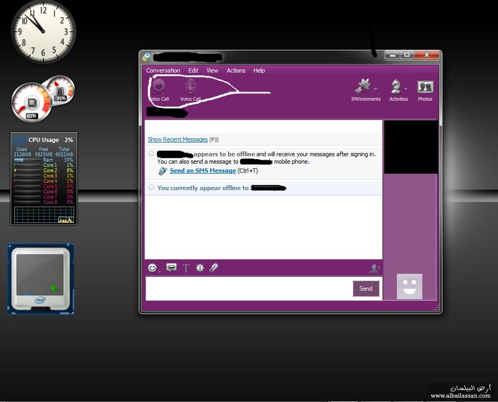Start a Voice Call with the microphone icon
Screen dimensions: 498x402
coord(191,86)
